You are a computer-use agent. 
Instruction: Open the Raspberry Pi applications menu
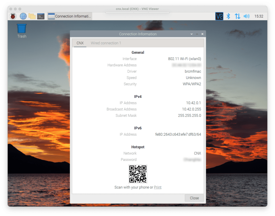[13, 16]
